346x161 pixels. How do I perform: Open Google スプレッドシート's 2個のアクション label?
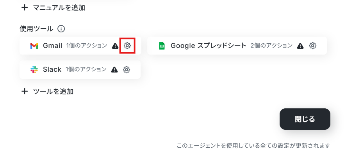point(271,46)
